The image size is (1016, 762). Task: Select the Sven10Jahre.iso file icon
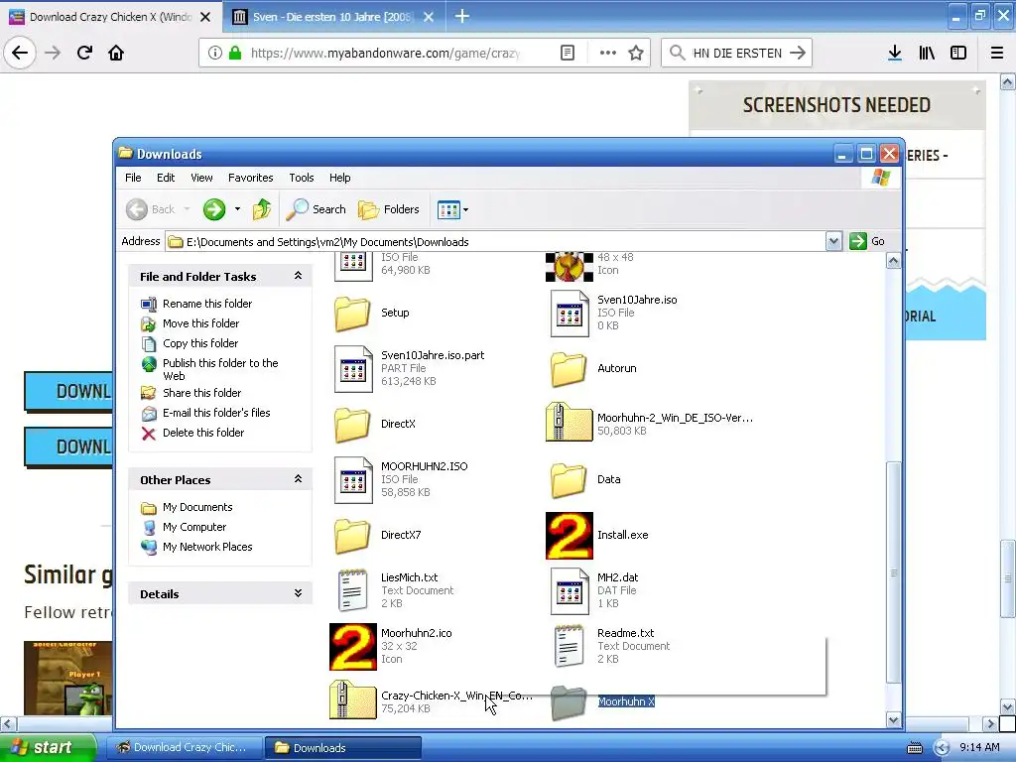570,314
